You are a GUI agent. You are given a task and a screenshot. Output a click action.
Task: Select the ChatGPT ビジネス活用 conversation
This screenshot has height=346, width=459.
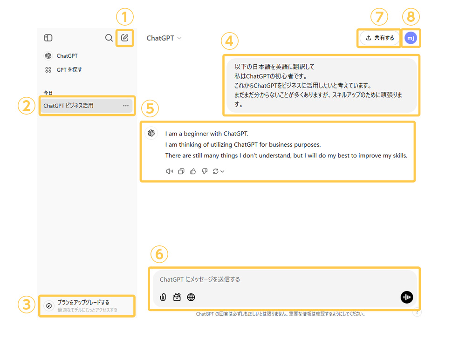tap(75, 106)
